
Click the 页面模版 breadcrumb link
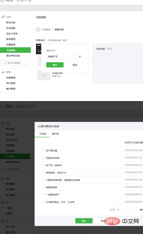[46, 29]
